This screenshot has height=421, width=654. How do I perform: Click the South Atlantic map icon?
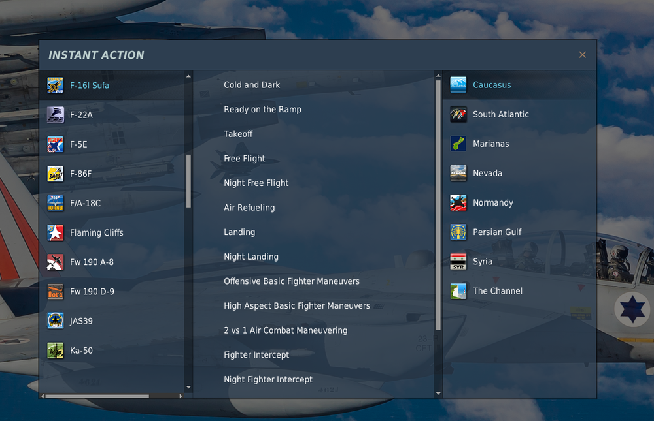(x=458, y=114)
